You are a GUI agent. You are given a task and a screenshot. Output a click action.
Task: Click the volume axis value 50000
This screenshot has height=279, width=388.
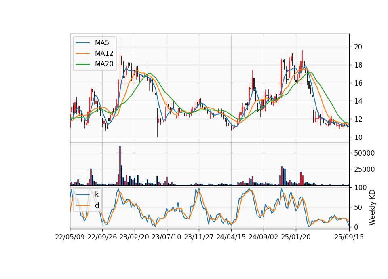click(364, 153)
